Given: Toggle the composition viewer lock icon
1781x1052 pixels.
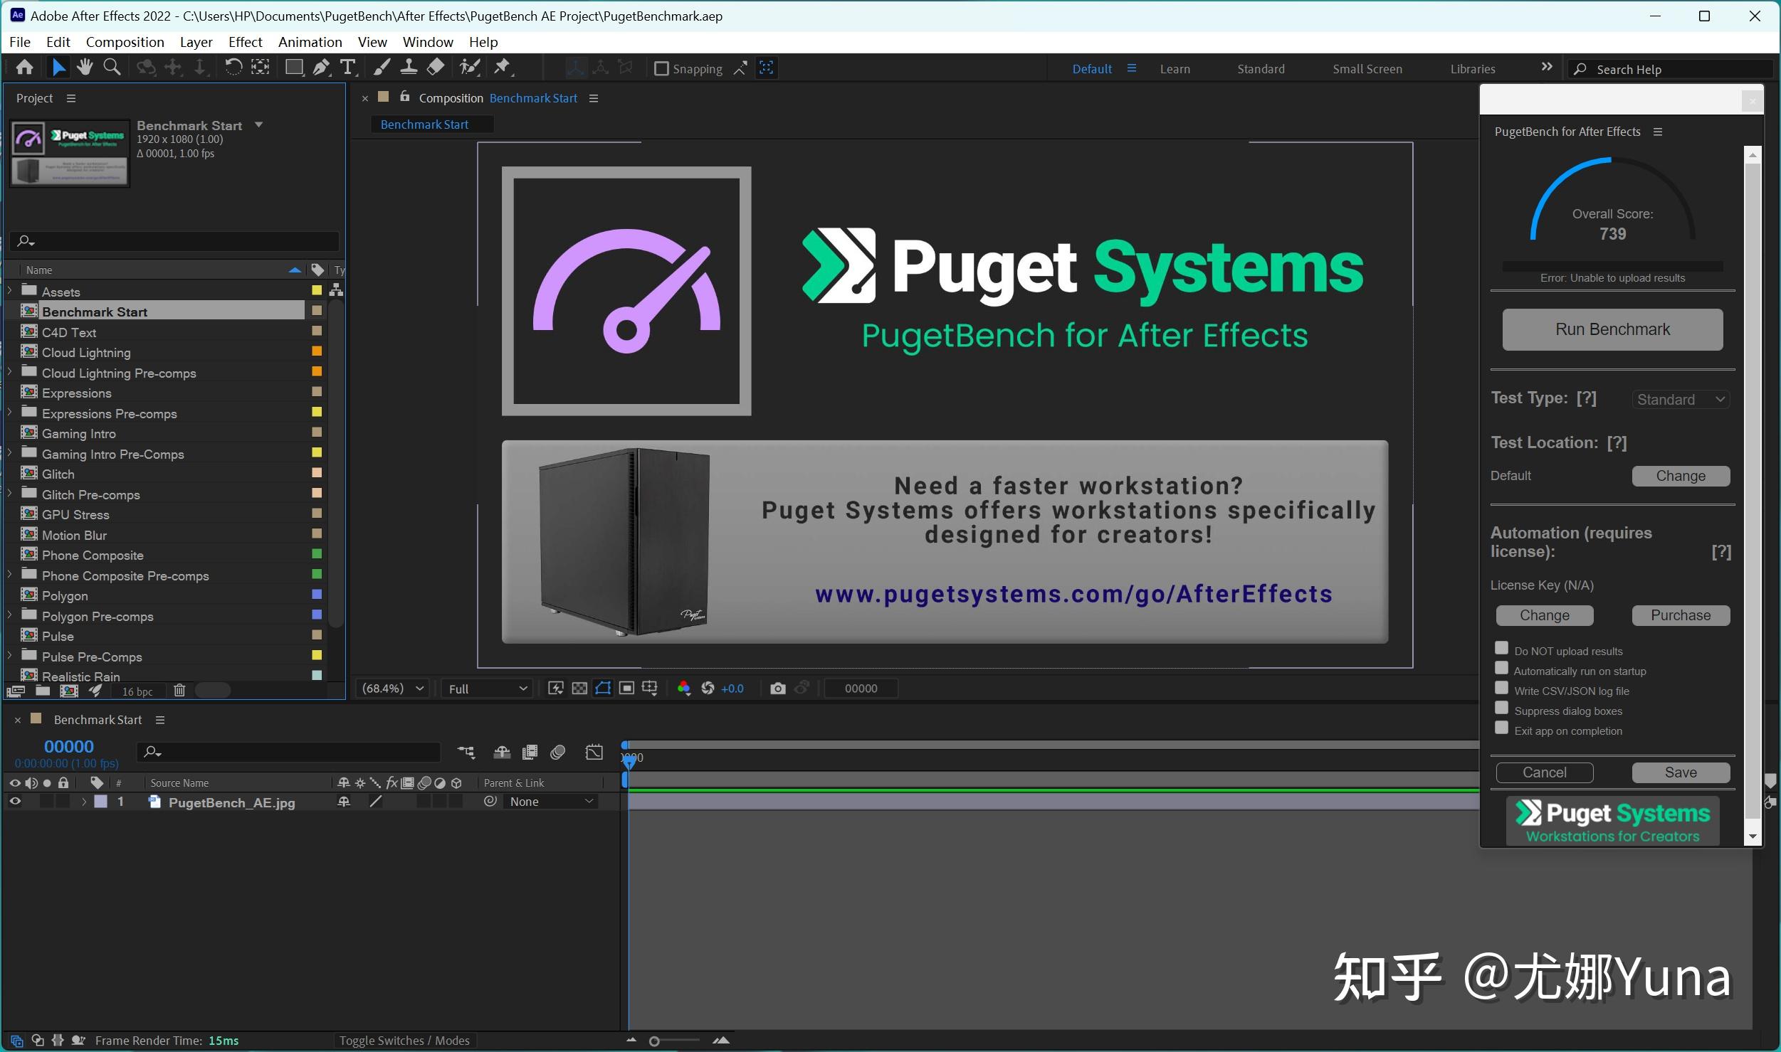Looking at the screenshot, I should (405, 96).
